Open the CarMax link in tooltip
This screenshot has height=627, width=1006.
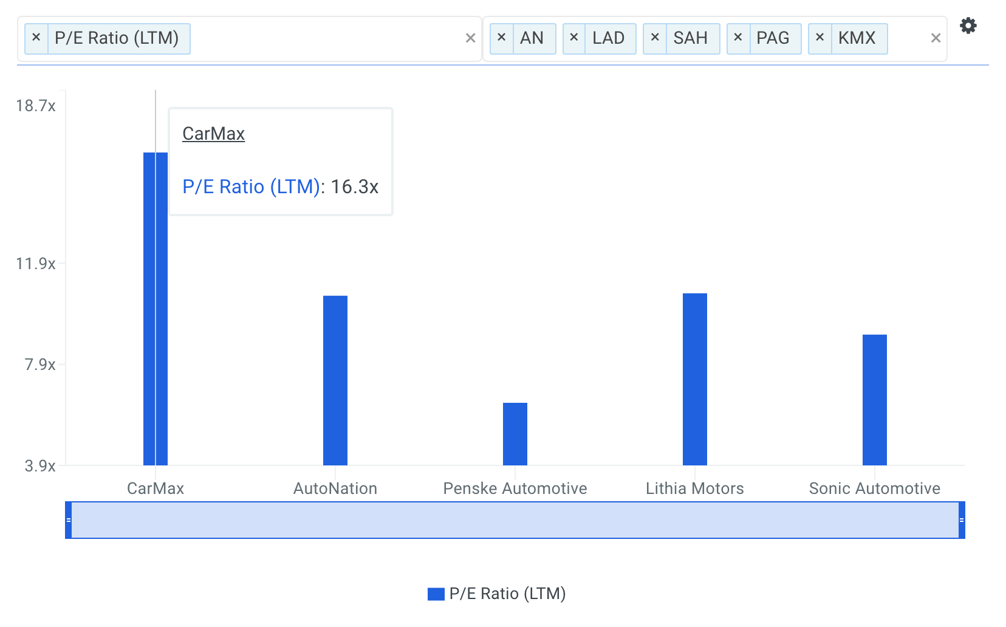tap(213, 134)
